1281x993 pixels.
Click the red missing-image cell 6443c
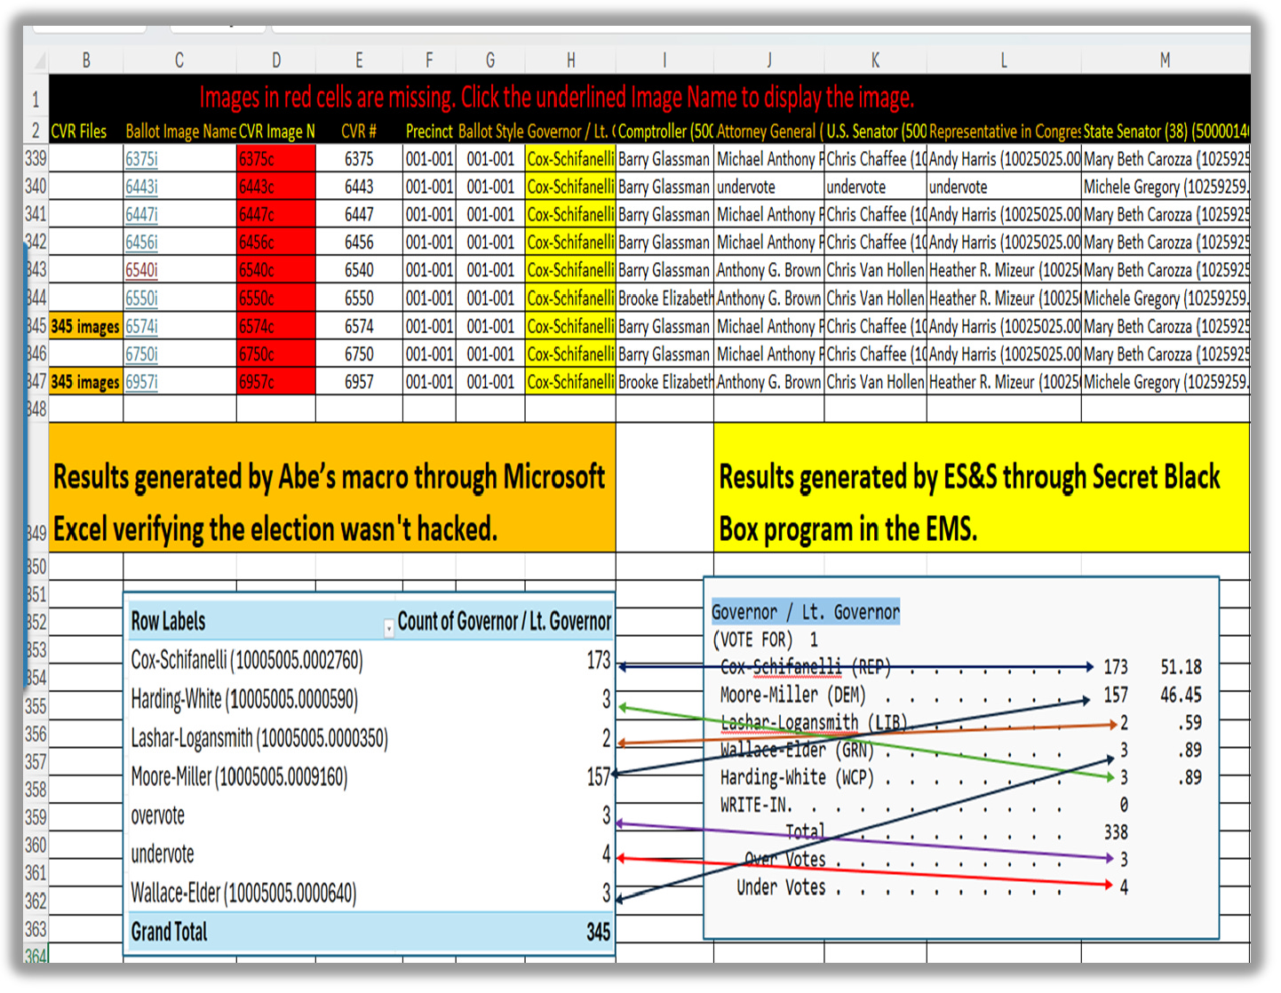(276, 187)
